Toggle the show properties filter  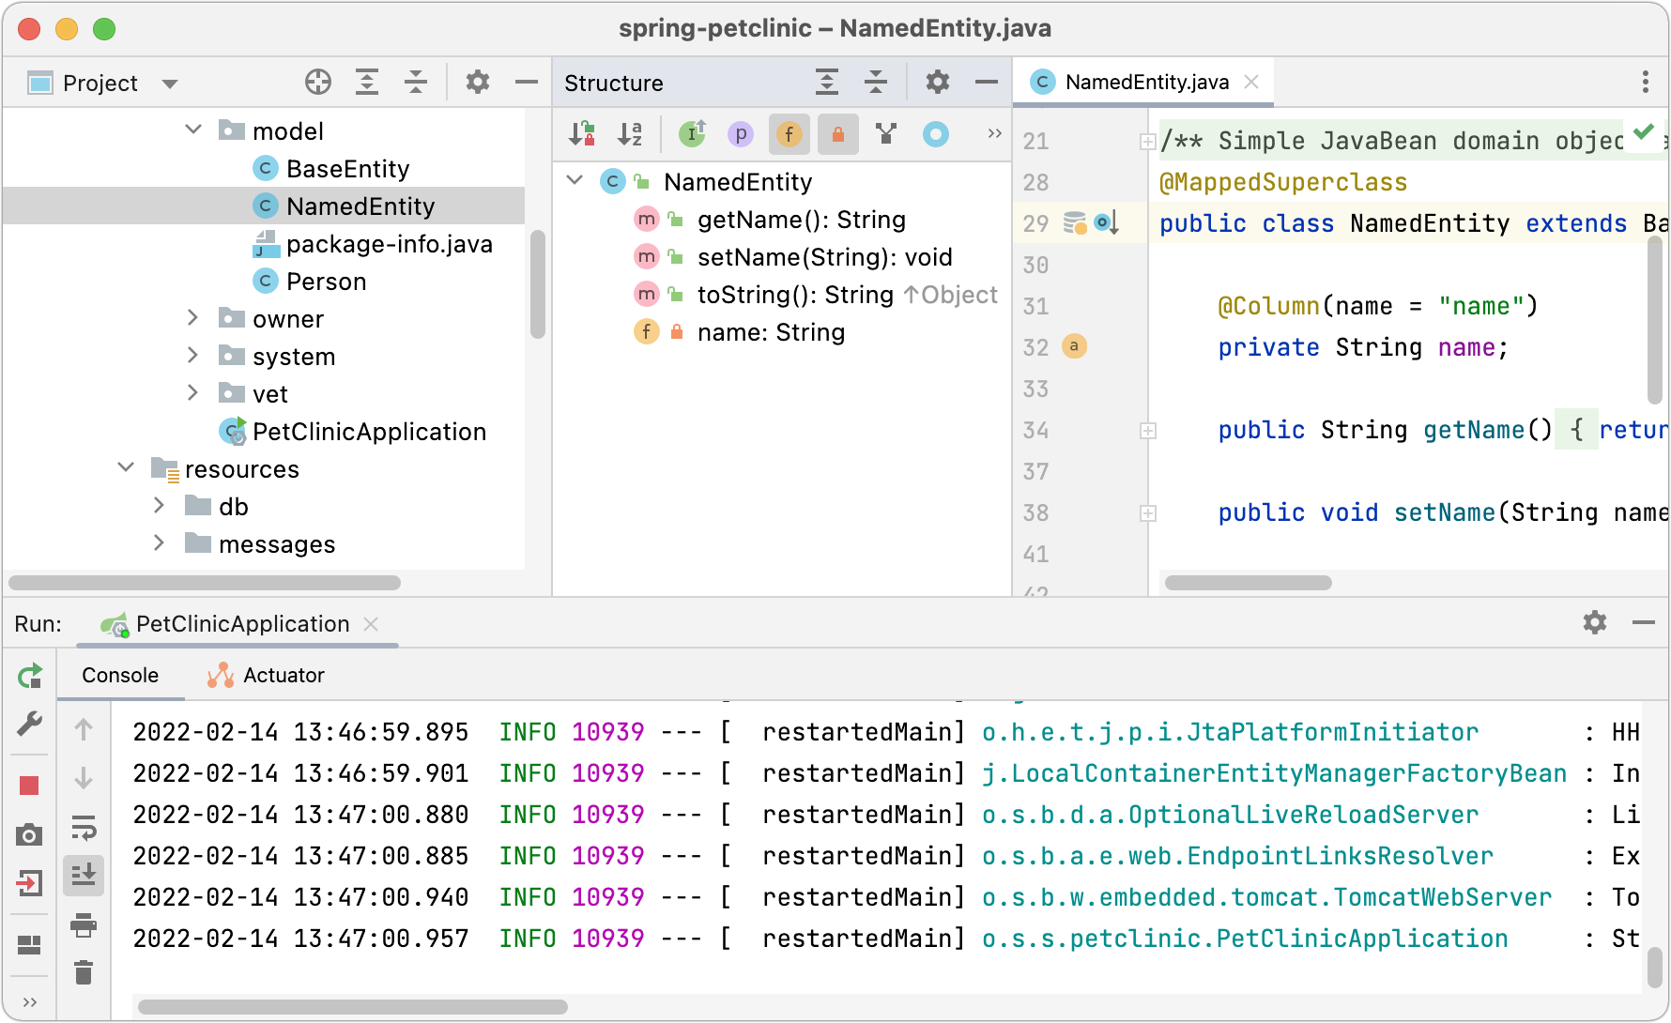(741, 134)
